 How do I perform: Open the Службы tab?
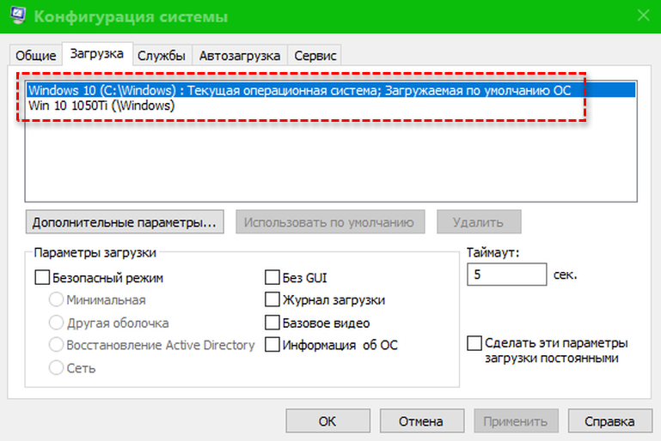click(x=162, y=56)
